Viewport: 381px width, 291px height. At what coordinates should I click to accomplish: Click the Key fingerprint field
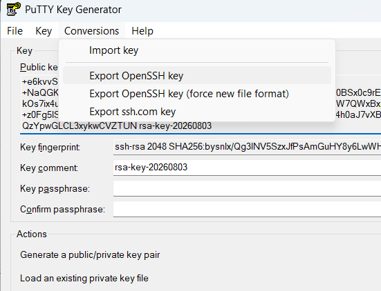[247, 147]
